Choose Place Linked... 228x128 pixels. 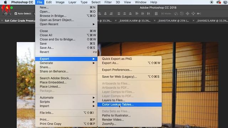tap(66, 86)
